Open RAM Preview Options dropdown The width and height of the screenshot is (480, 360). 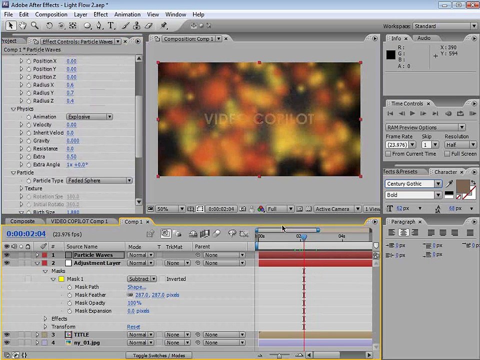[x=425, y=127]
